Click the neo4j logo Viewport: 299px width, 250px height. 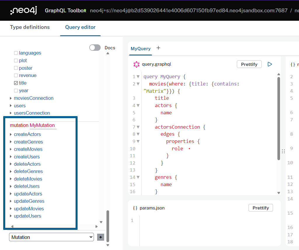pos(24,11)
